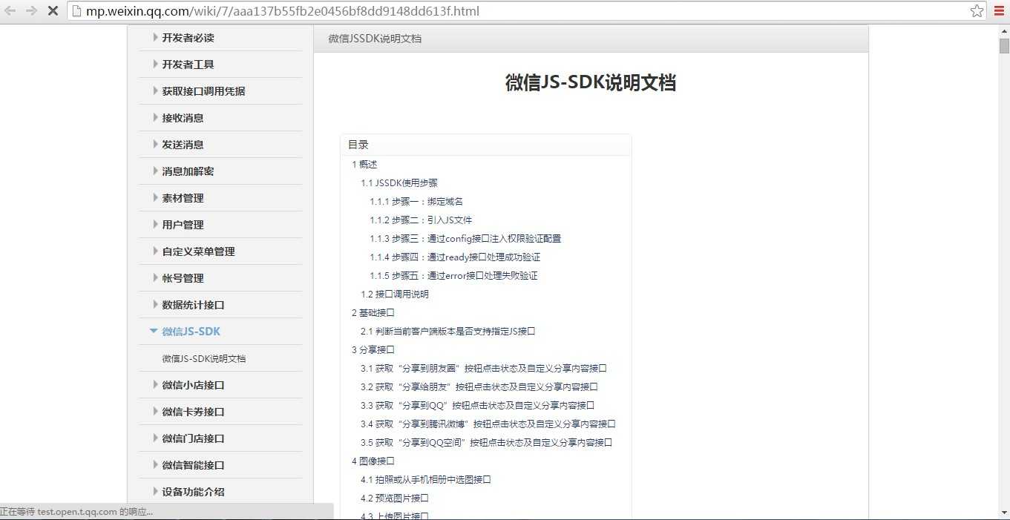Viewport: 1010px width, 520px height.
Task: Open 3.2 分享给朋友 link
Action: (x=479, y=387)
